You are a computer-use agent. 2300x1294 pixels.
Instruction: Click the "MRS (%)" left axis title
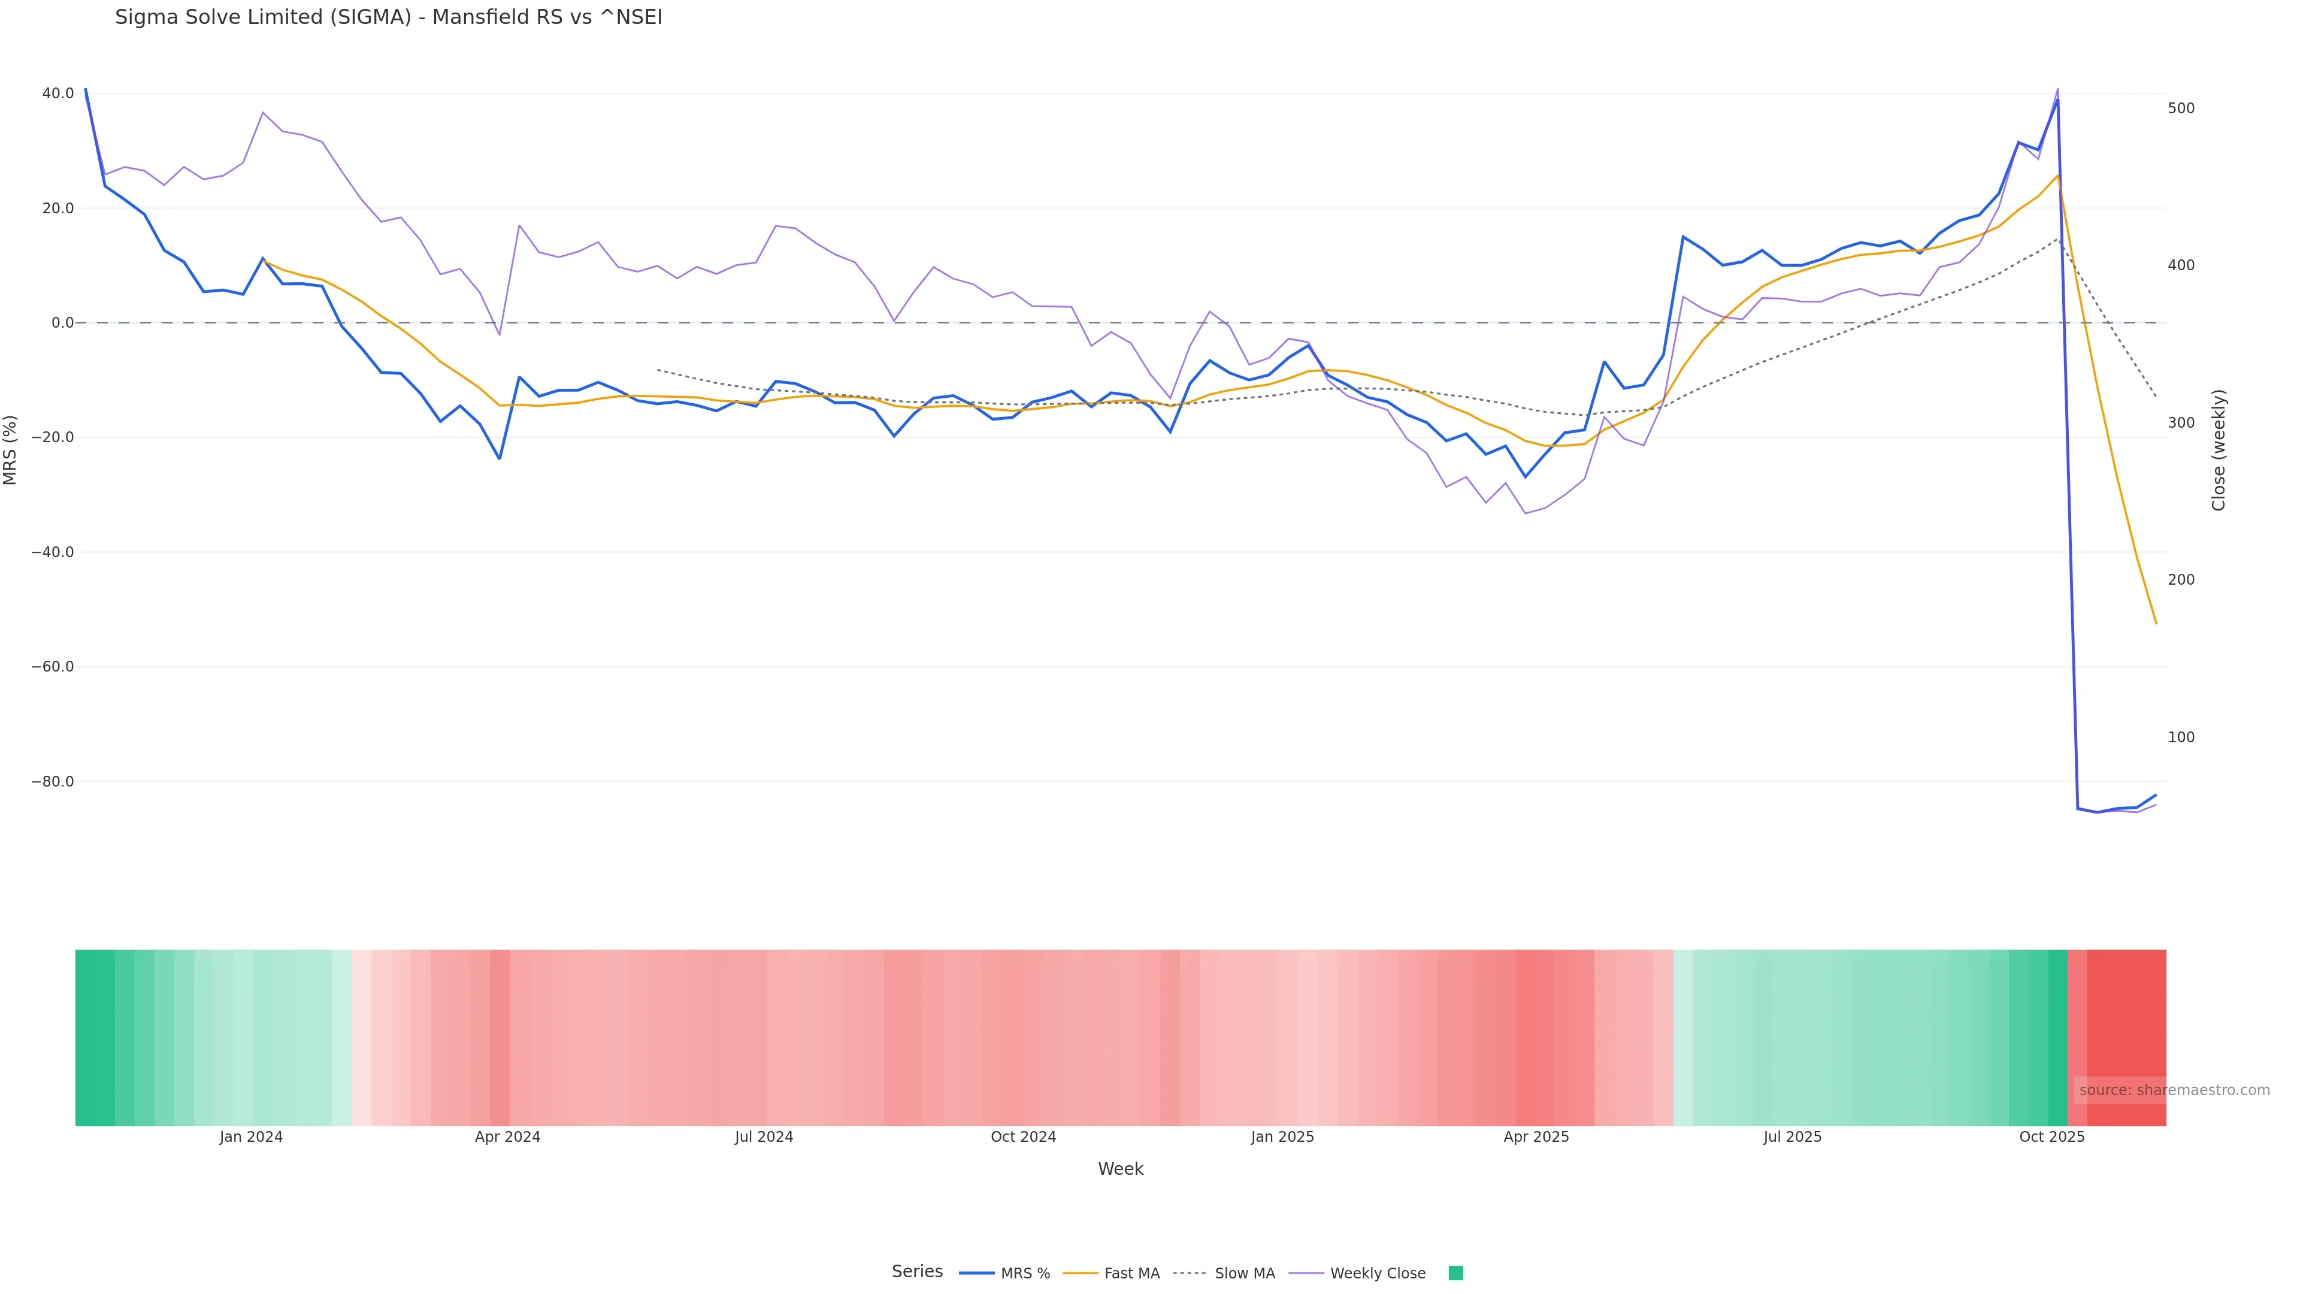(11, 449)
